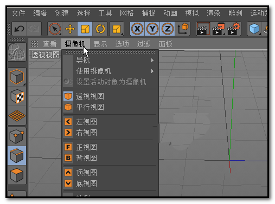This screenshot has height=204, width=275.
Task: Choose 底视图 menu entry
Action: pyautogui.click(x=110, y=183)
